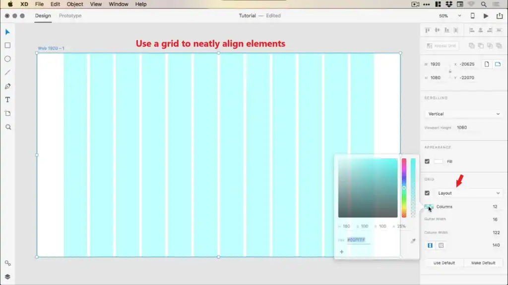Expand the Layout grid type dropdown
The image size is (508, 285).
point(468,193)
